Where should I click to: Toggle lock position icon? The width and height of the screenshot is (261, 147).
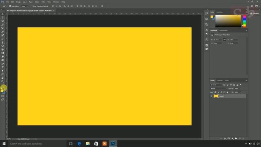pos(221,92)
